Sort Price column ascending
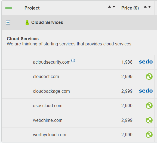This screenshot has width=157, height=143. pyautogui.click(x=145, y=7)
